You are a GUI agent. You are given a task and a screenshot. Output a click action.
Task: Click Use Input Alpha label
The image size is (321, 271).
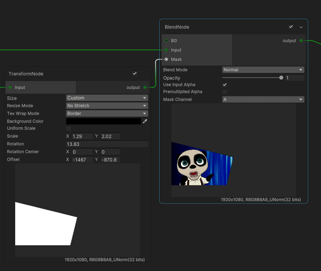pyautogui.click(x=179, y=85)
